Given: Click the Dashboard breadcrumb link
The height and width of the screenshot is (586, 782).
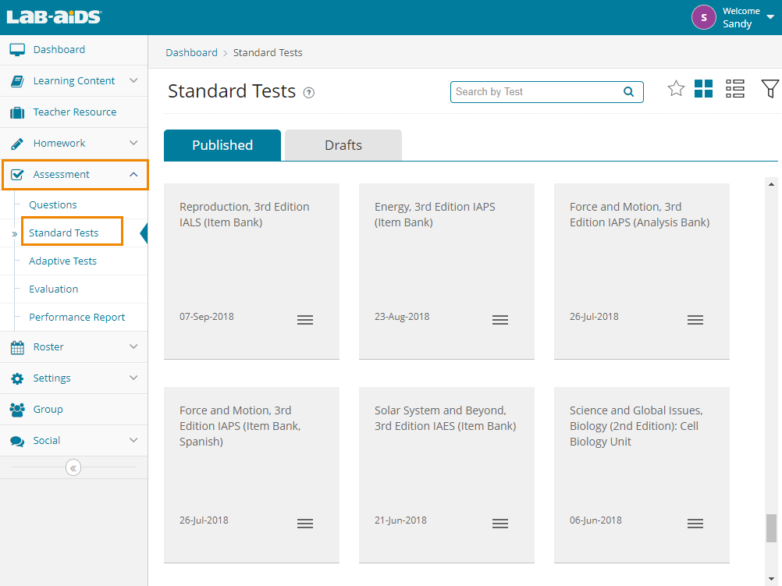Looking at the screenshot, I should click(x=191, y=53).
